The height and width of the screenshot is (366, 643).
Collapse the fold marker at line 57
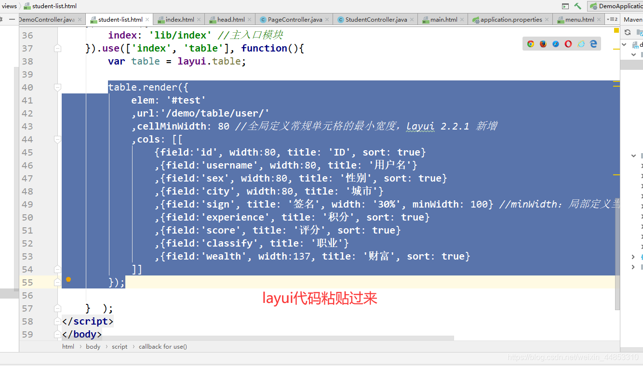57,308
